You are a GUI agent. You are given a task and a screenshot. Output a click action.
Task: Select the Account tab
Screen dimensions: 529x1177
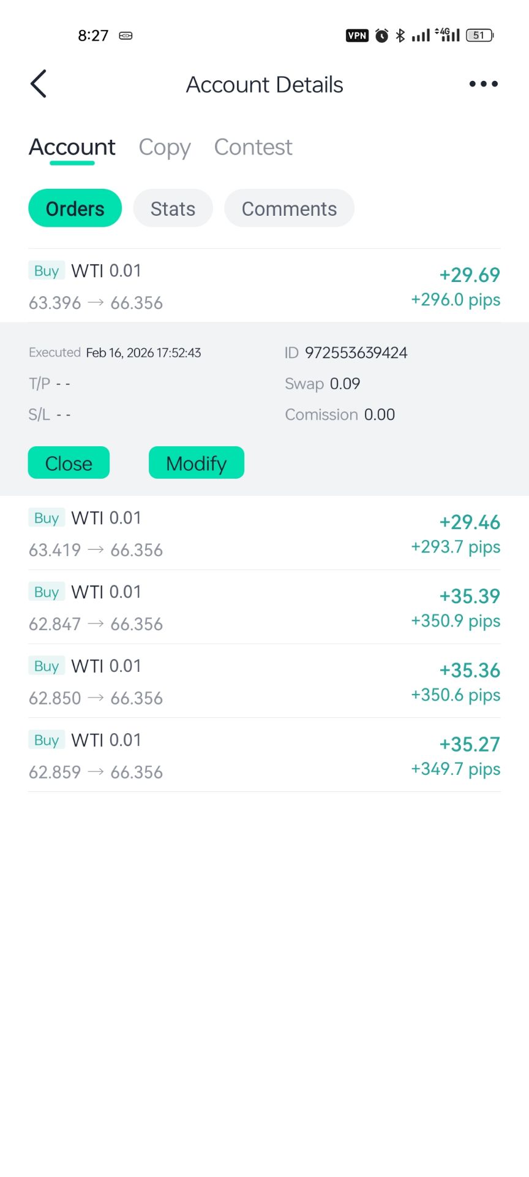click(x=72, y=147)
